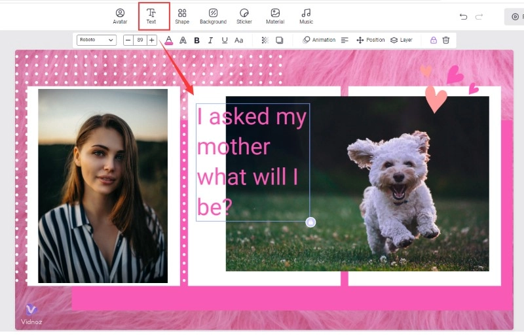The image size is (524, 336).
Task: Click the Position button
Action: (370, 40)
